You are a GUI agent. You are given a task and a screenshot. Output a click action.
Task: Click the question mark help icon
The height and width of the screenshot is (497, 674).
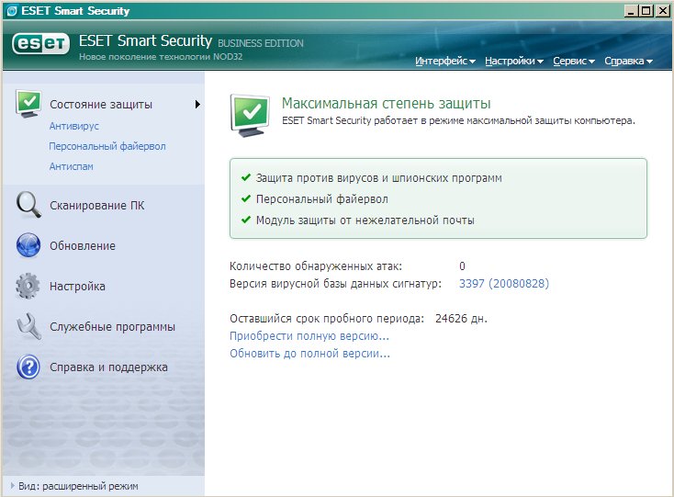tap(28, 367)
